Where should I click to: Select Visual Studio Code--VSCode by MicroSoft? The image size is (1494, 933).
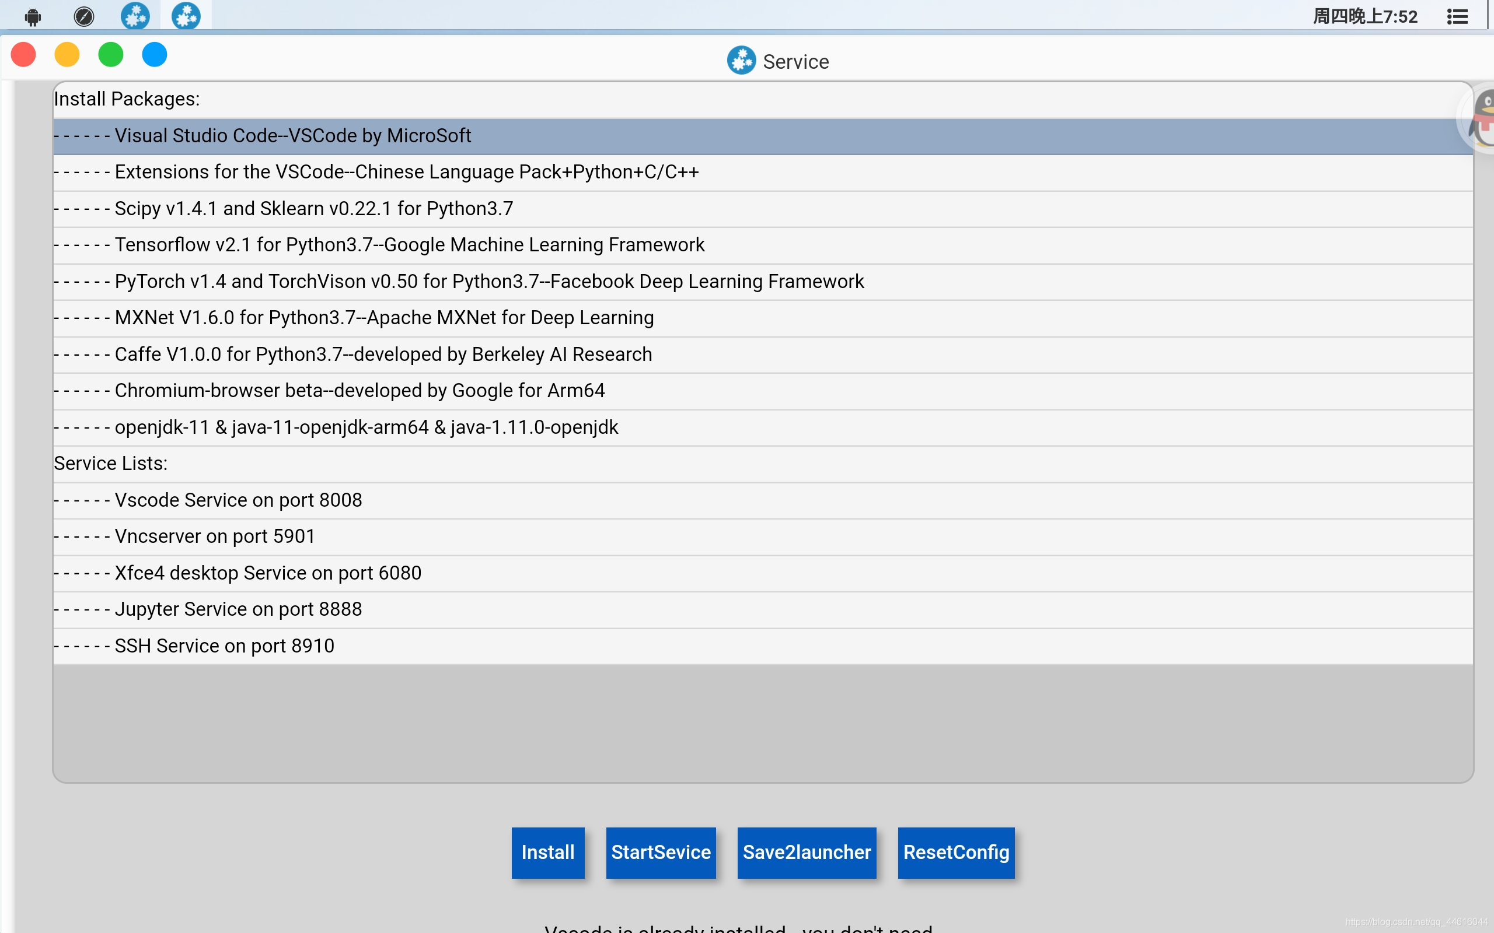(x=763, y=136)
